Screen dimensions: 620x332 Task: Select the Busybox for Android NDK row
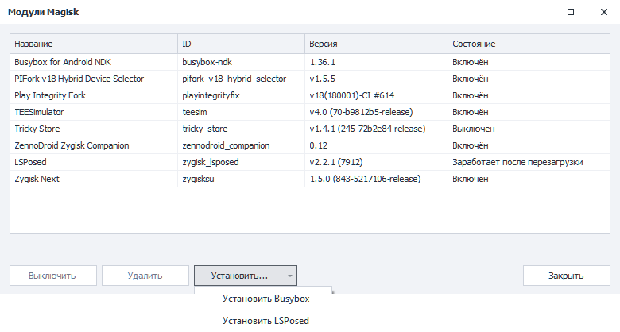pyautogui.click(x=310, y=62)
